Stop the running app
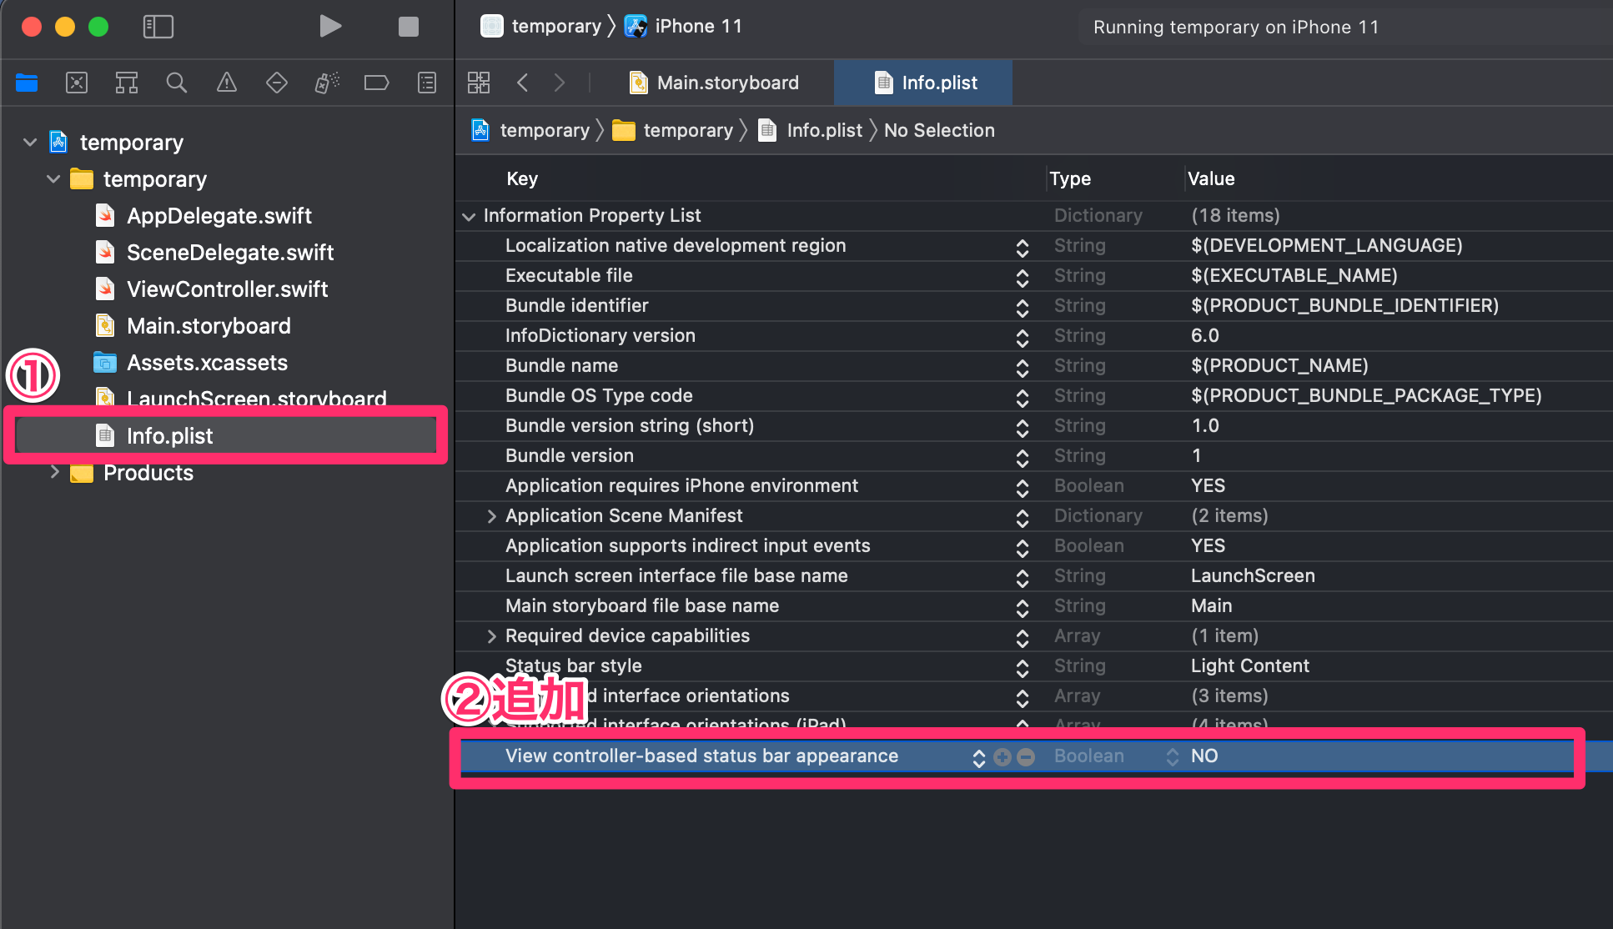Image resolution: width=1613 pixels, height=929 pixels. [x=408, y=26]
